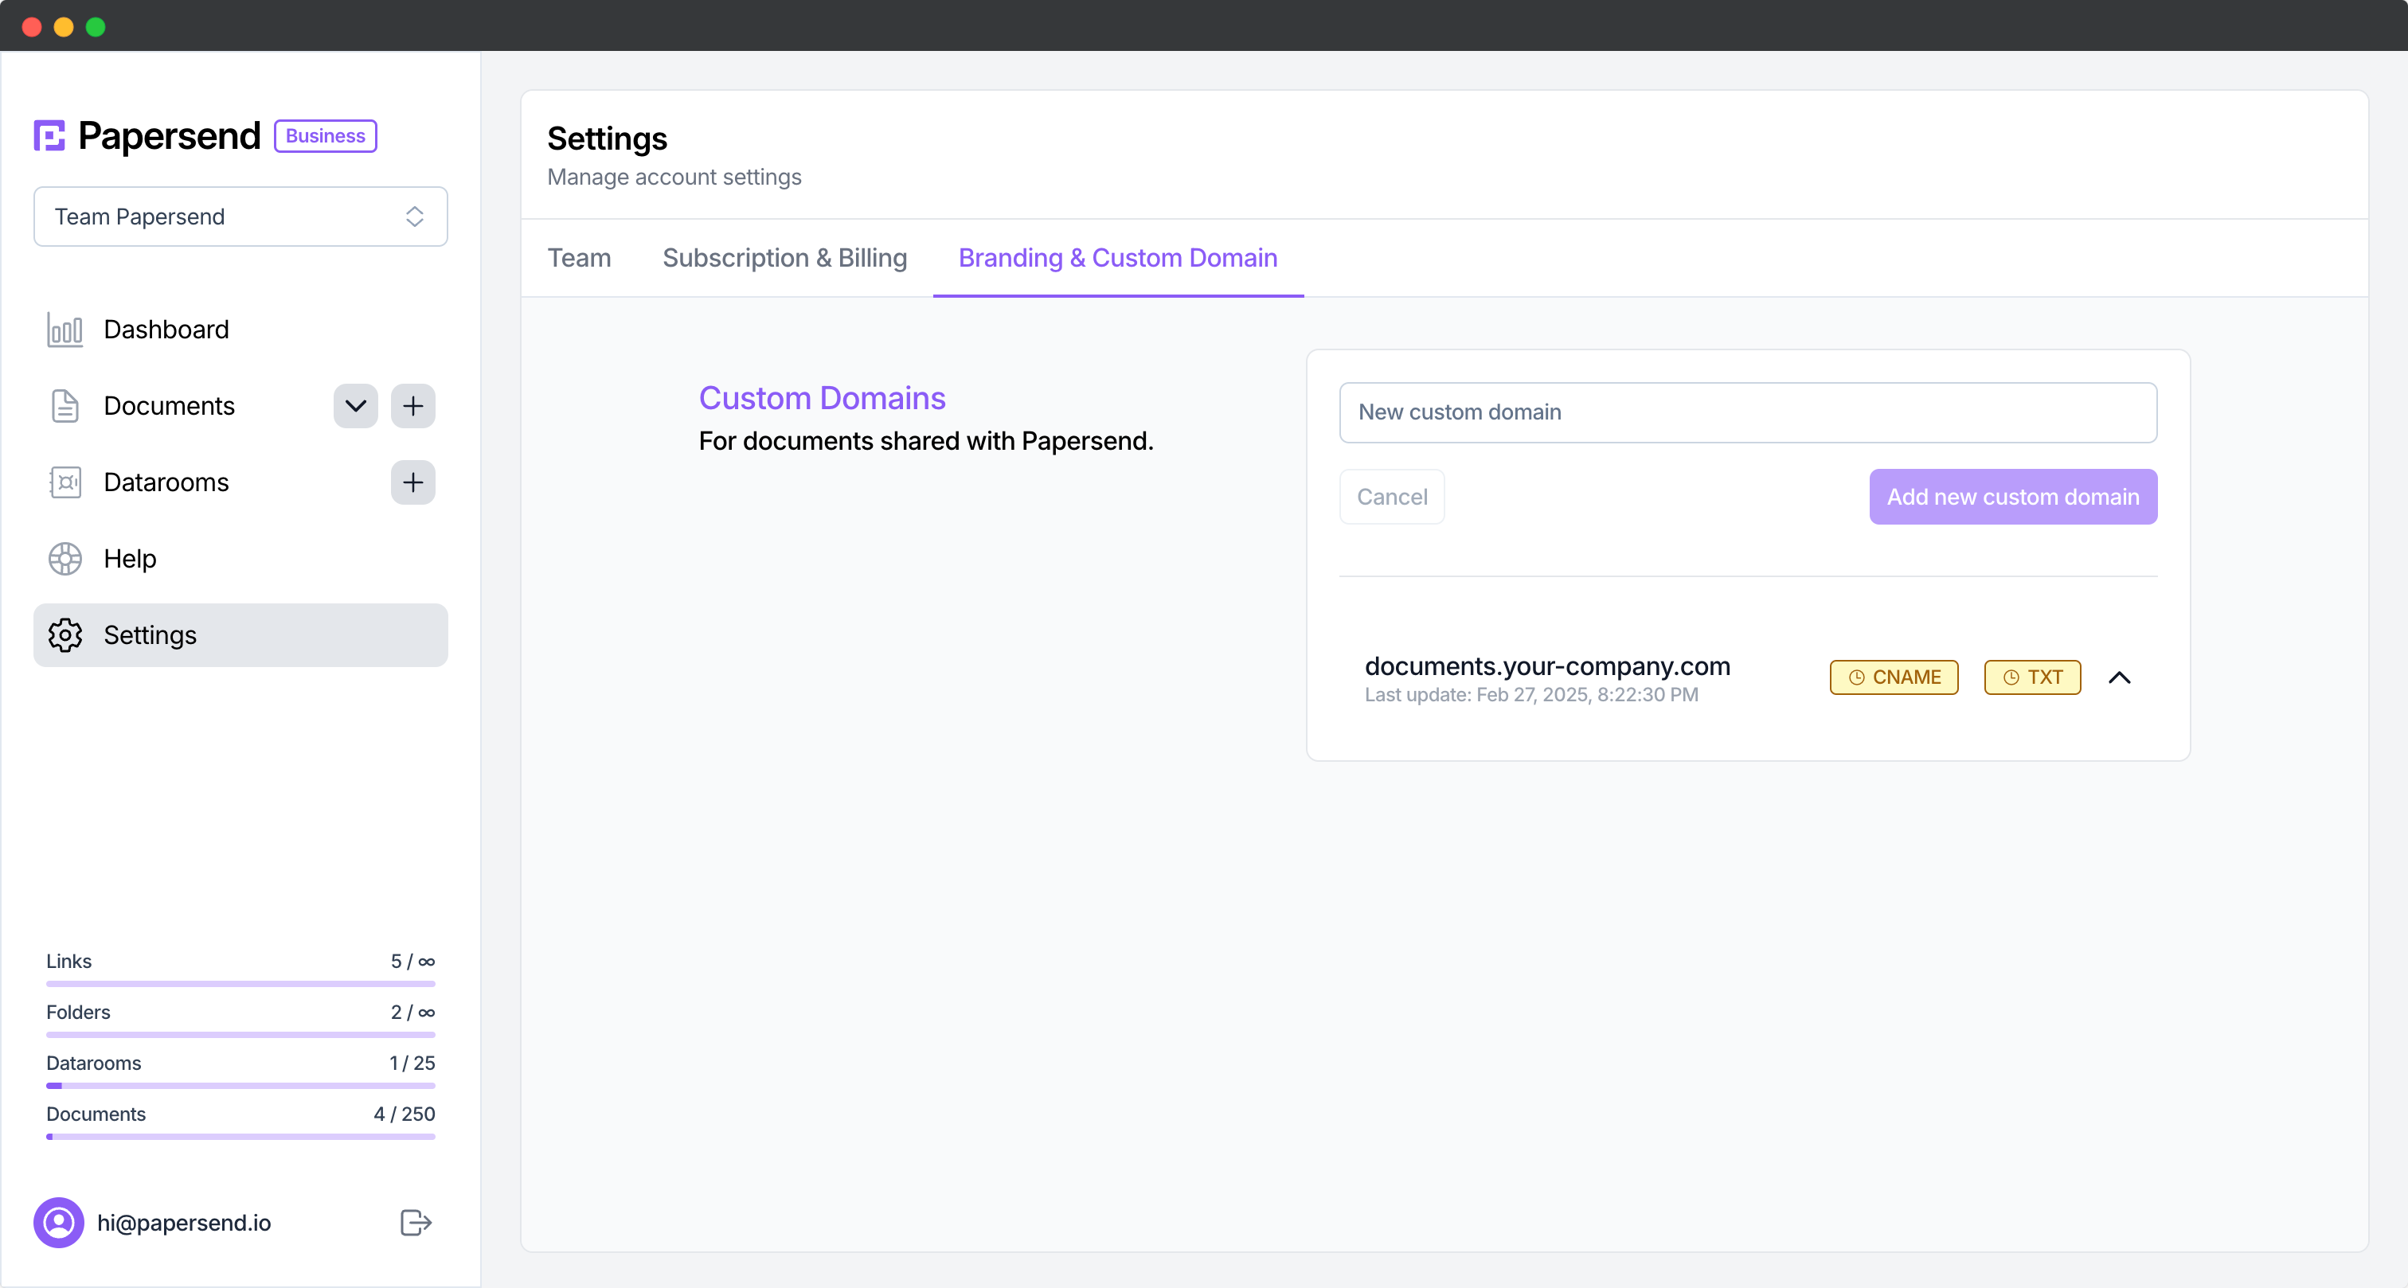Click the Settings gear icon
2408x1288 pixels.
coord(64,635)
